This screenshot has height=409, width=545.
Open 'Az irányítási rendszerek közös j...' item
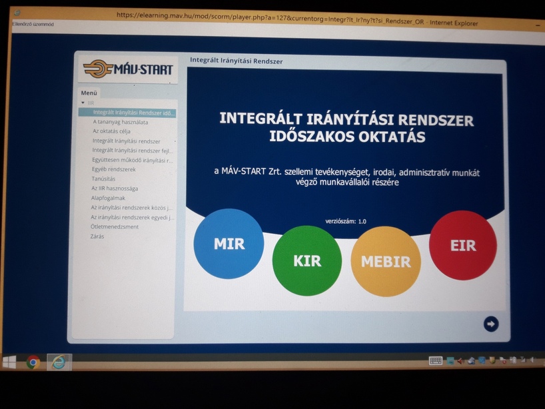132,207
